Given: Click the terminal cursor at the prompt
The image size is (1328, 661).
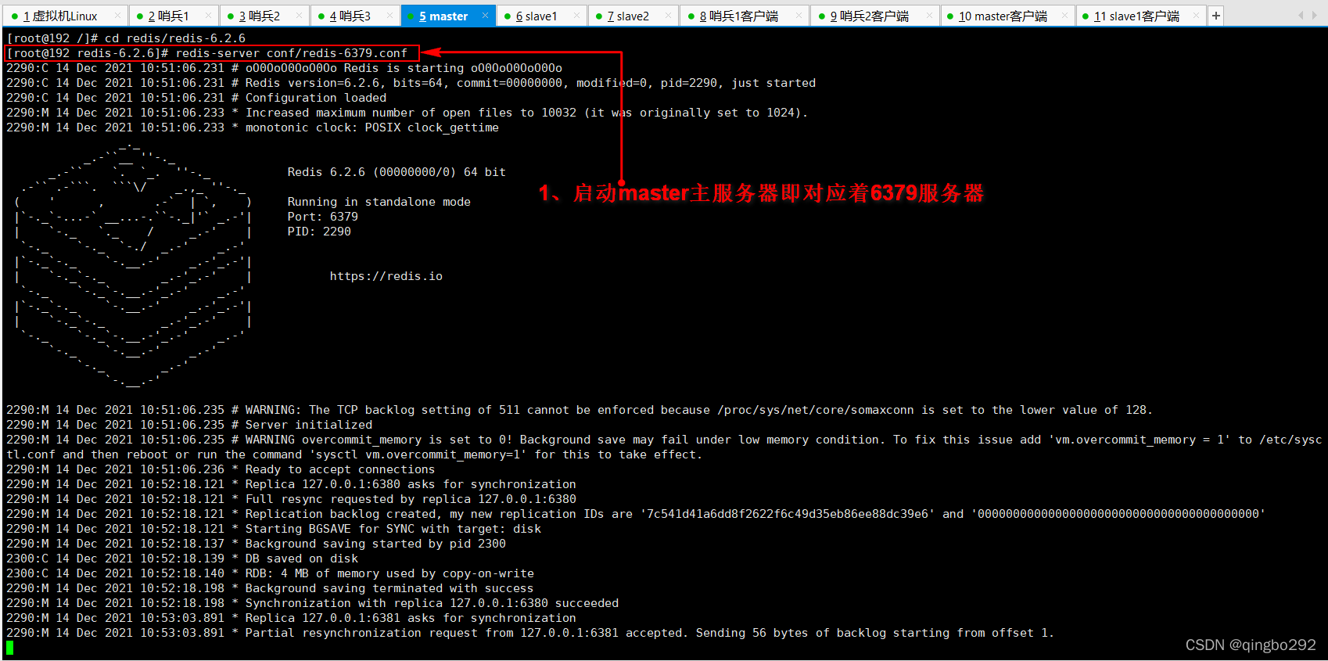Looking at the screenshot, I should tap(9, 648).
